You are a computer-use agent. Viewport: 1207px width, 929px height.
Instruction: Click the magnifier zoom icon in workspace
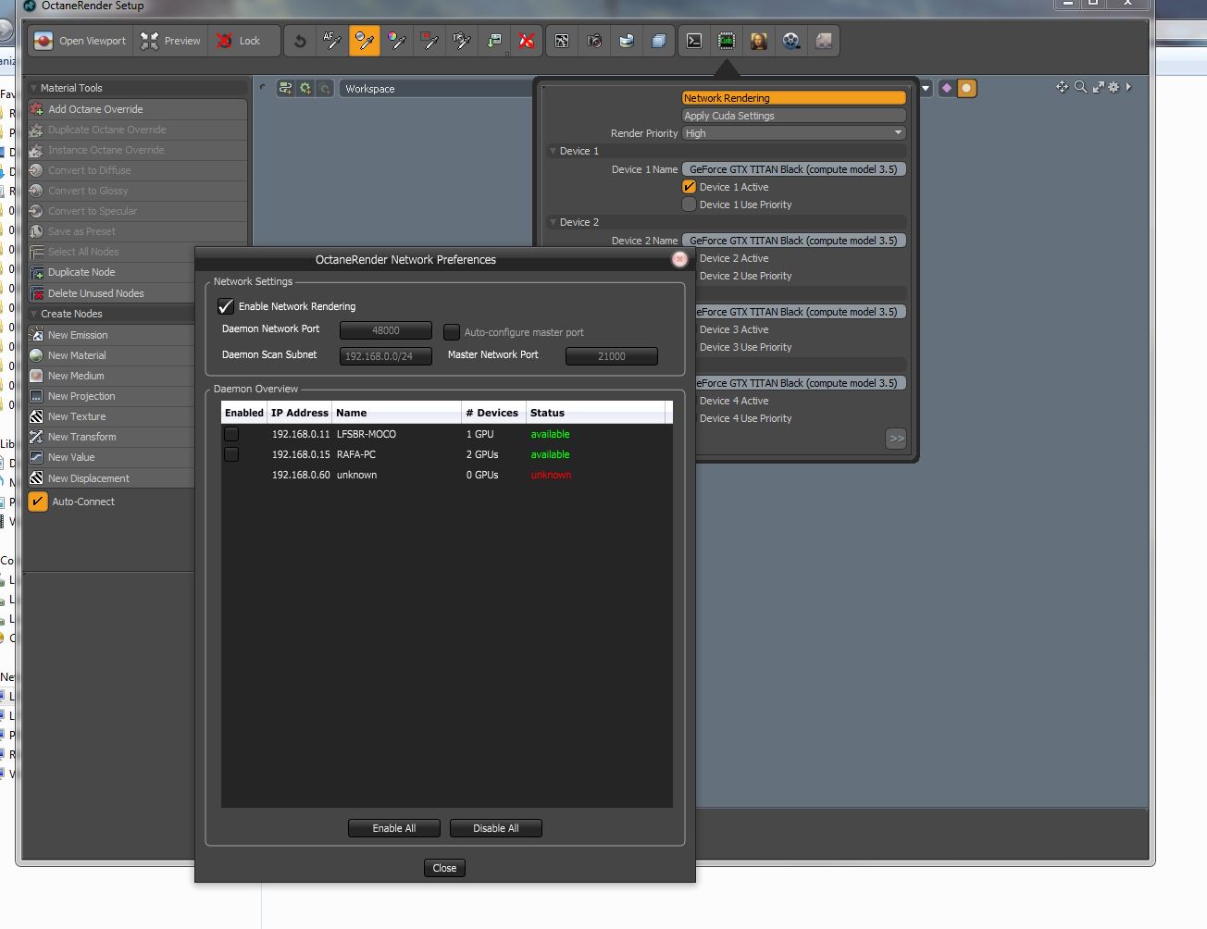coord(1080,87)
